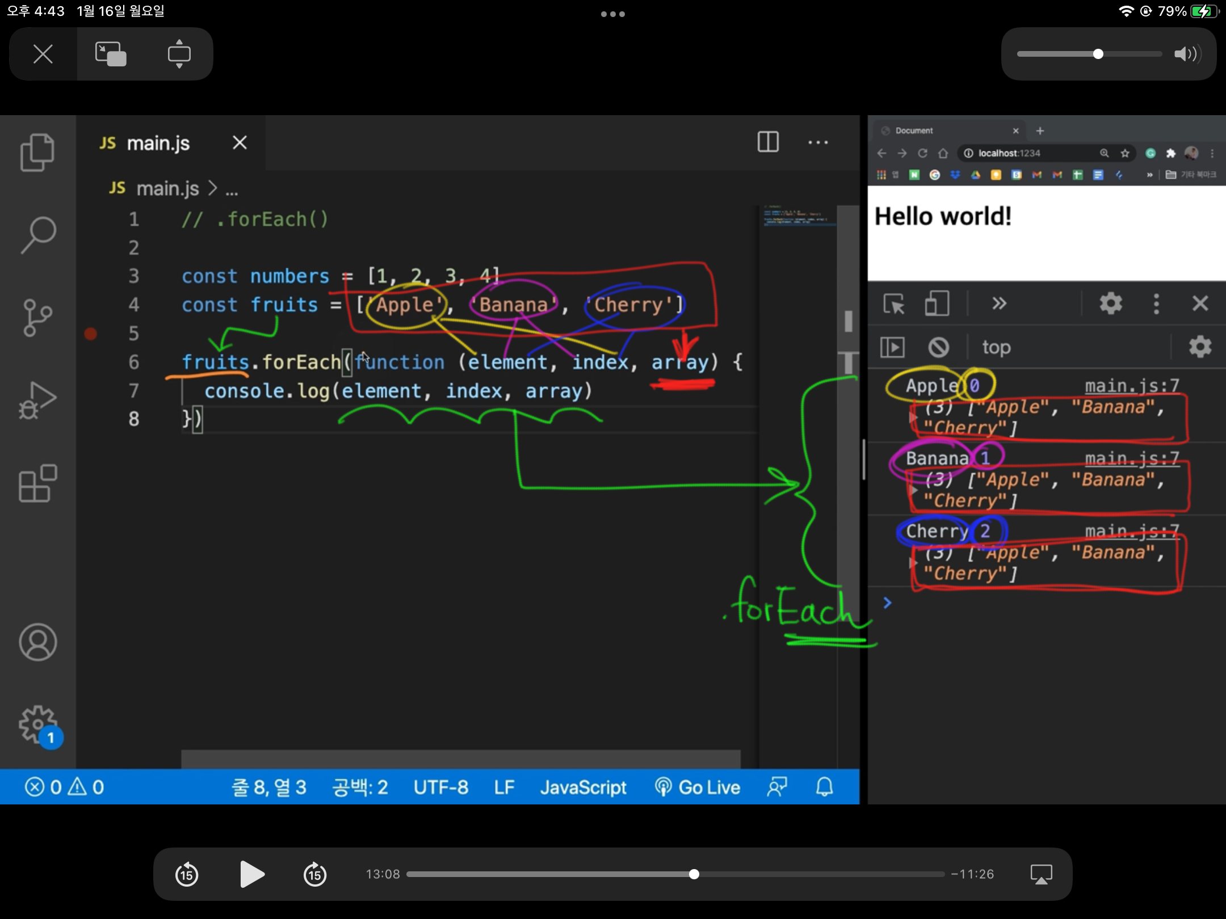Open Run and Debug icon
The image size is (1226, 919).
tap(37, 400)
